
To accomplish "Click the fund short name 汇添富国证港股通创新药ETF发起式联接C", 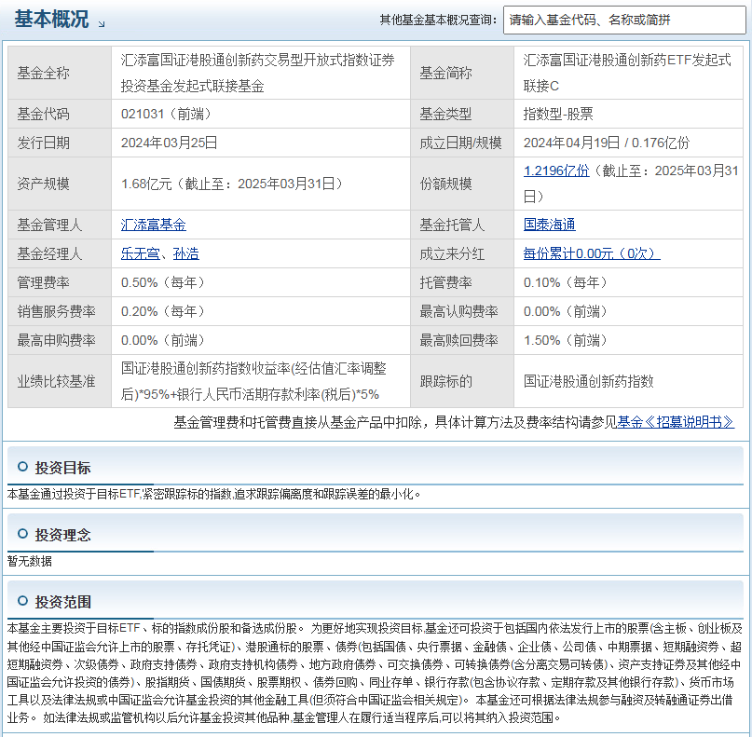I will [x=627, y=73].
